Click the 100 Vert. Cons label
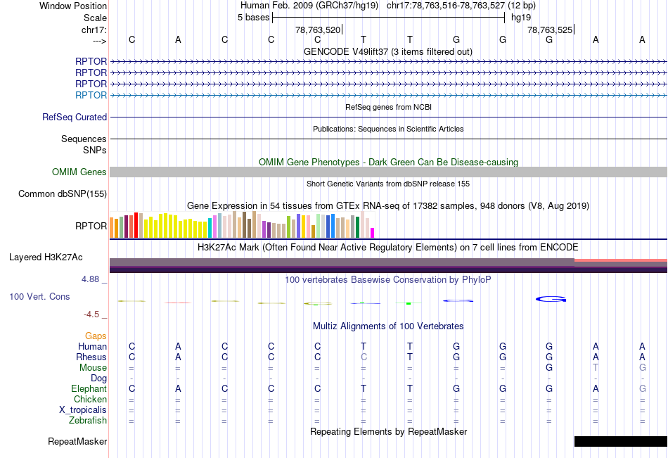 coord(39,296)
